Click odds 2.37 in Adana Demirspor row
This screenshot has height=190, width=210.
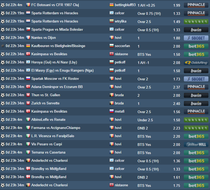click(x=176, y=87)
